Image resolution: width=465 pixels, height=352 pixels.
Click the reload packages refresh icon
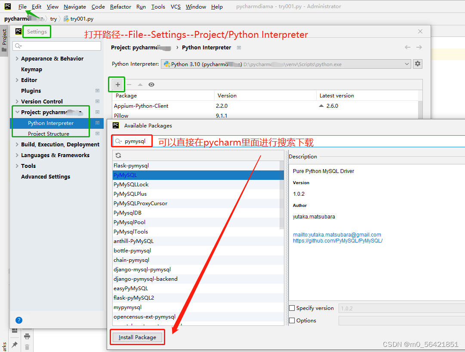point(118,155)
